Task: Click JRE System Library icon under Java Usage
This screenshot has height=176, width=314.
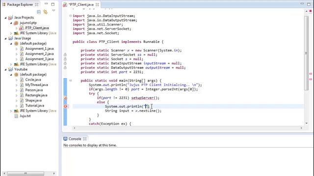Action: (x=16, y=64)
